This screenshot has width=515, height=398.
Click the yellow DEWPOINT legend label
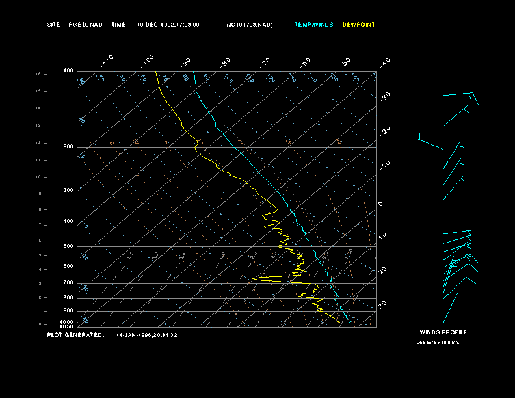358,25
